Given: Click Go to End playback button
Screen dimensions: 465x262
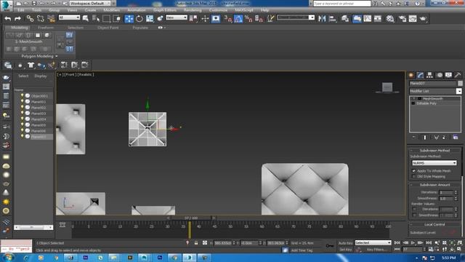Looking at the screenshot, I should click(429, 243).
